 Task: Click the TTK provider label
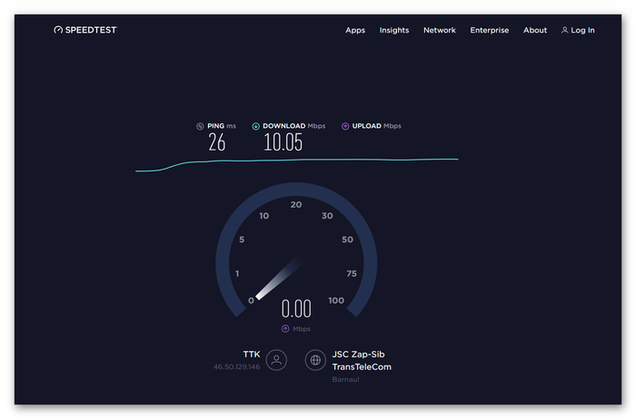(251, 354)
